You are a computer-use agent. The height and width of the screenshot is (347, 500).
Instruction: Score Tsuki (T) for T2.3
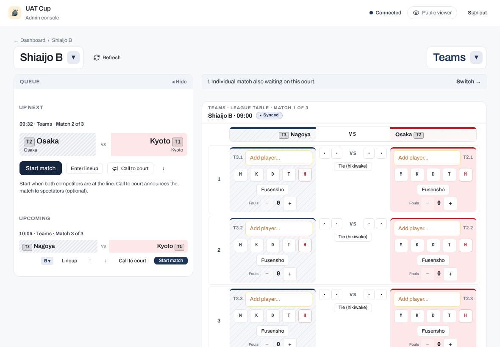(449, 316)
